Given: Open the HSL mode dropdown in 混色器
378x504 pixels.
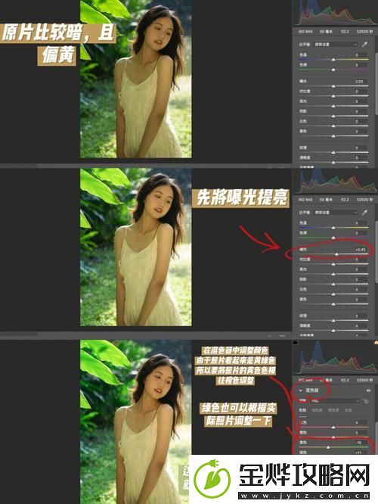Looking at the screenshot, I should pyautogui.click(x=335, y=401).
